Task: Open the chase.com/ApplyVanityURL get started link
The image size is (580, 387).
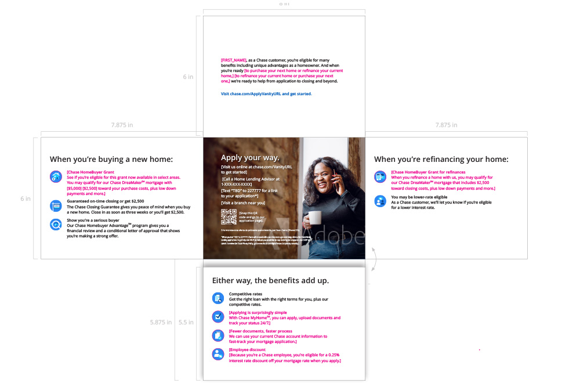Action: click(x=266, y=94)
